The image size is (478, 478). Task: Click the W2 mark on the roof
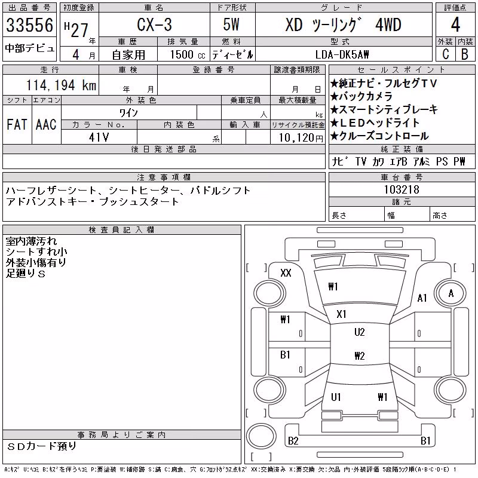(360, 356)
